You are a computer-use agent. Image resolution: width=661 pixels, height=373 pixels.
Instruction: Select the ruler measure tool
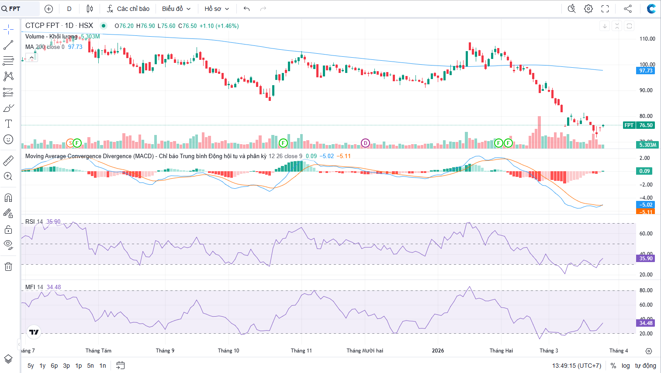tap(8, 161)
